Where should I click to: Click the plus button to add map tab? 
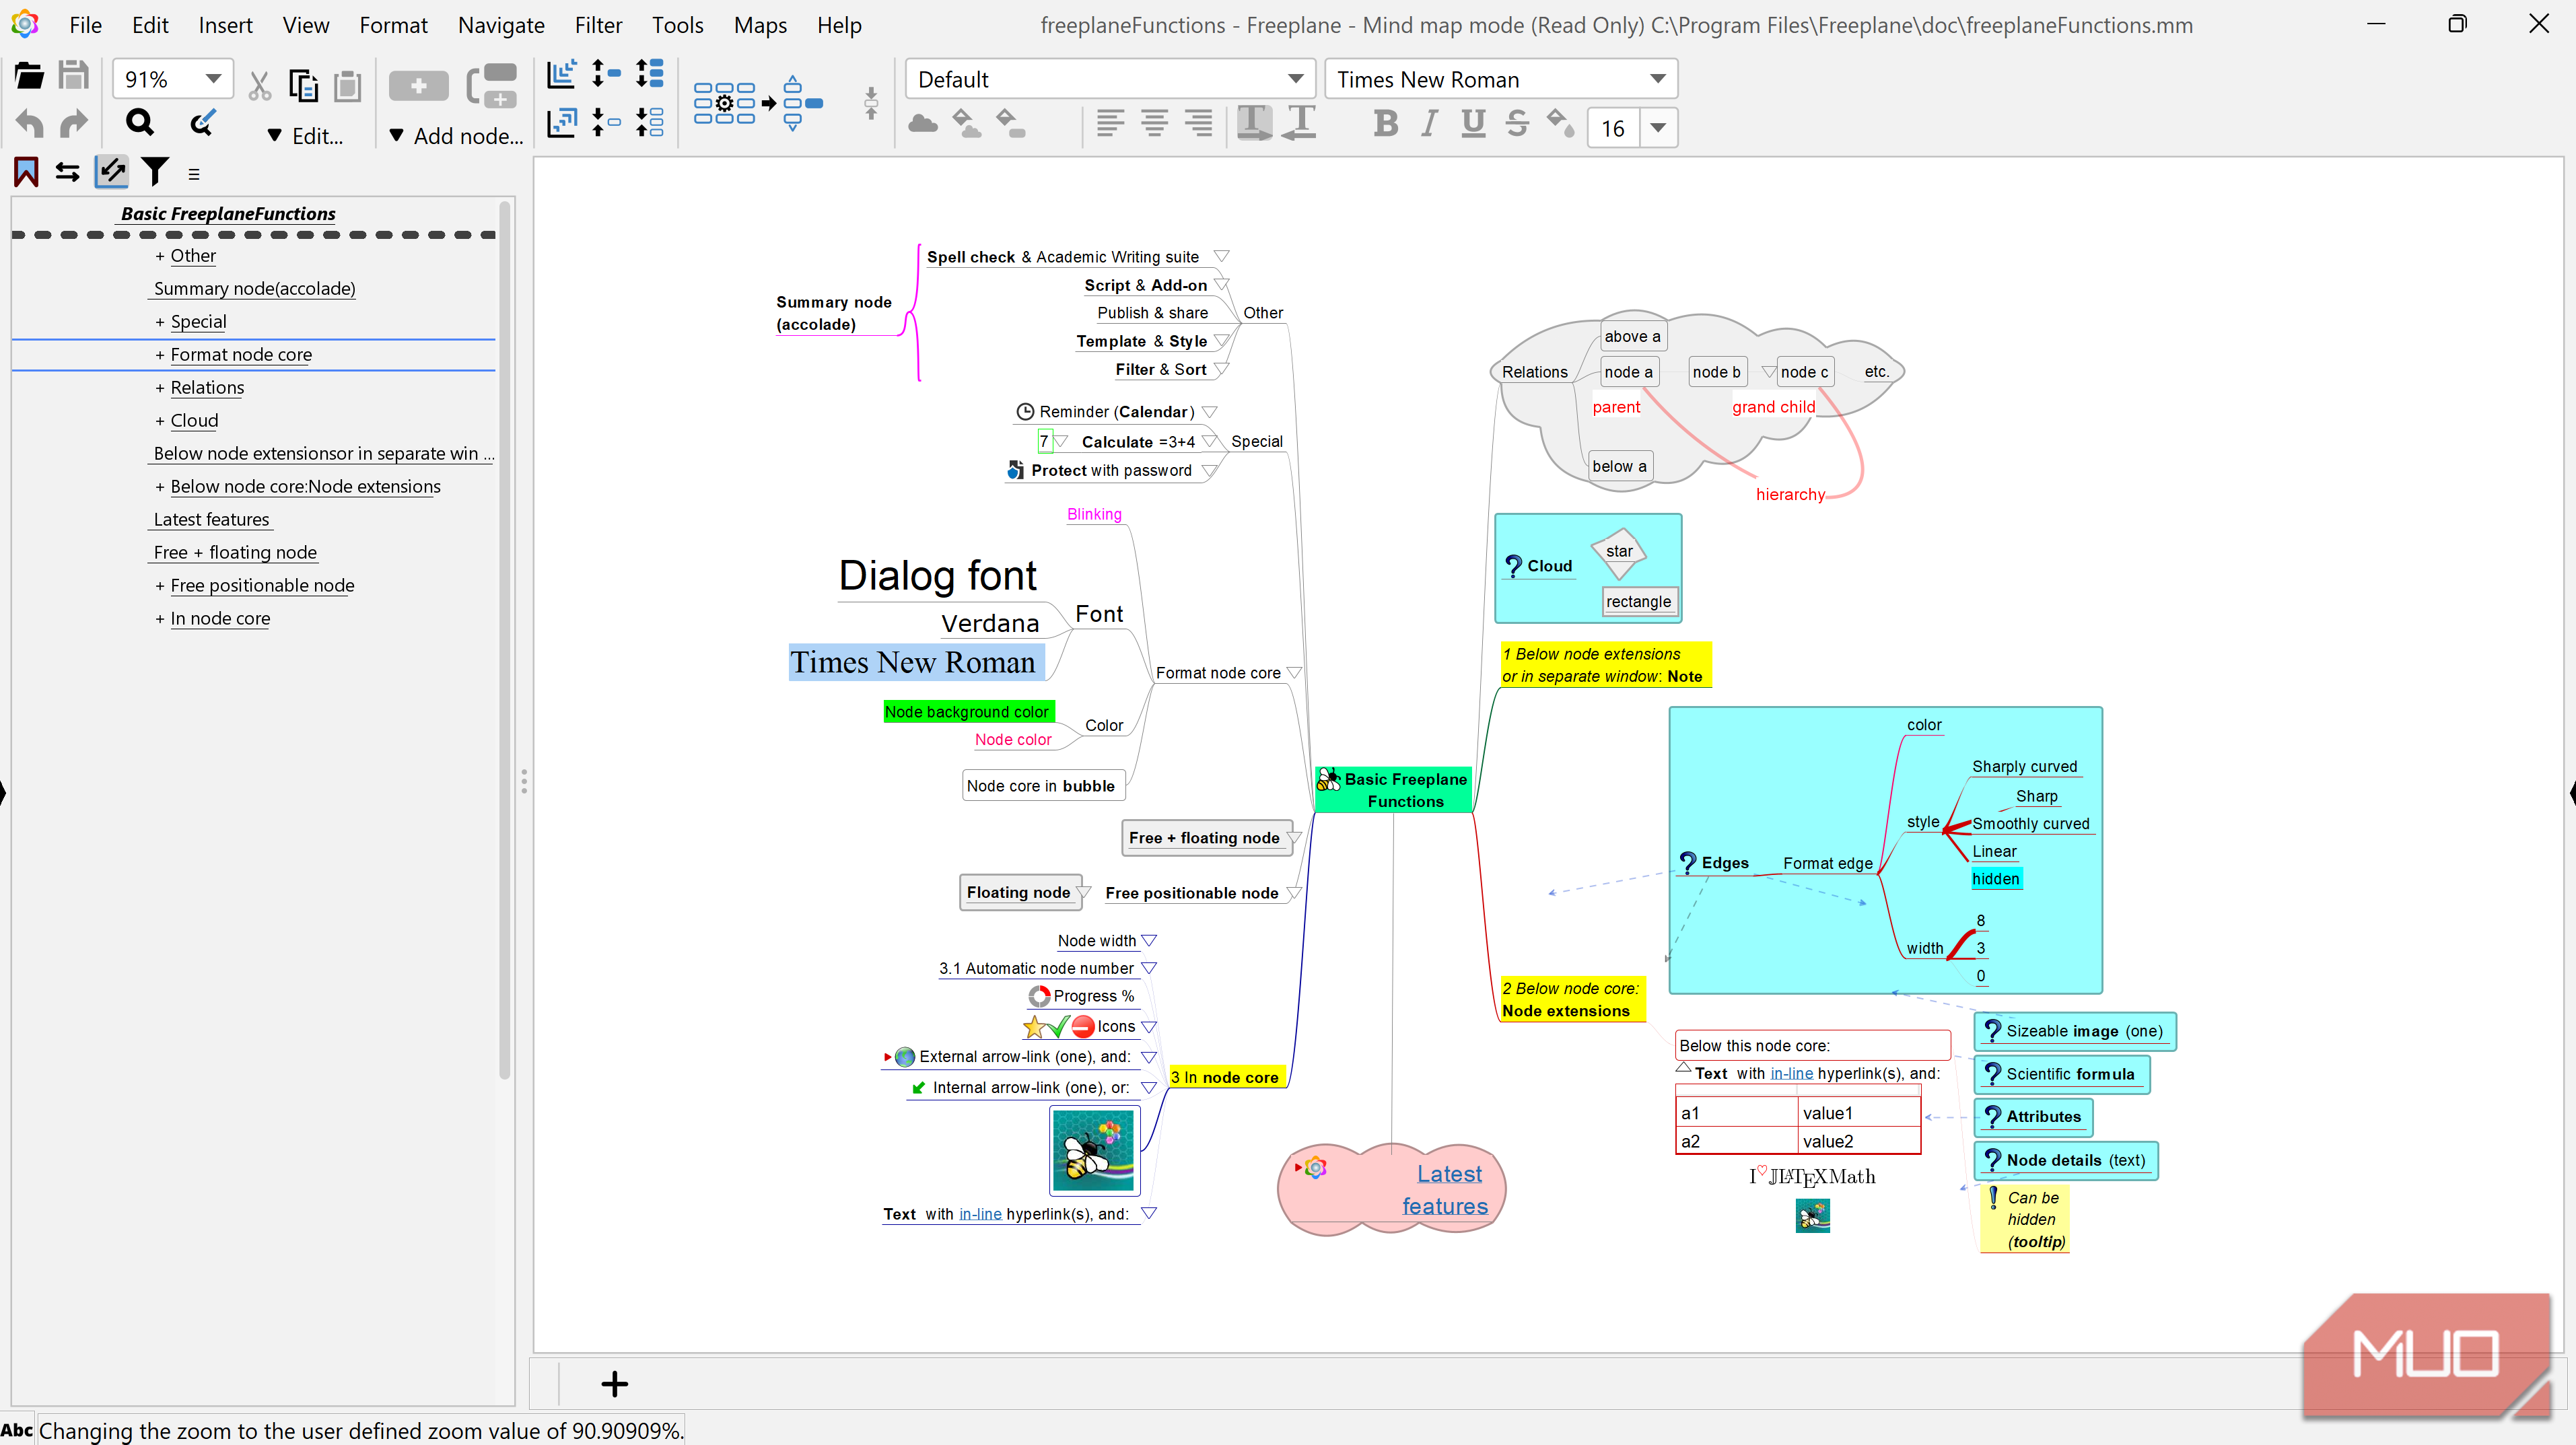614,1384
